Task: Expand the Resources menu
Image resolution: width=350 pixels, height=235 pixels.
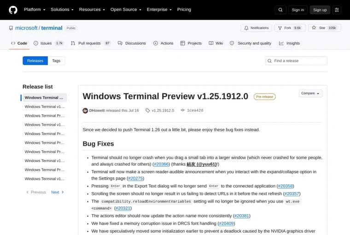Action: 92,10
